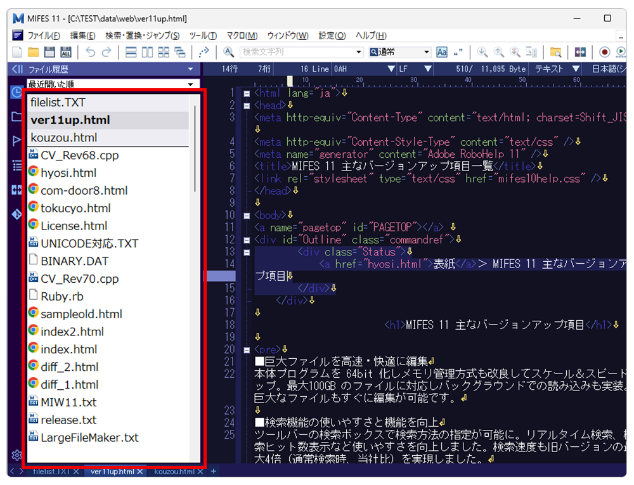Open the Grep folder search icon
The width and height of the screenshot is (634, 485).
point(555,52)
